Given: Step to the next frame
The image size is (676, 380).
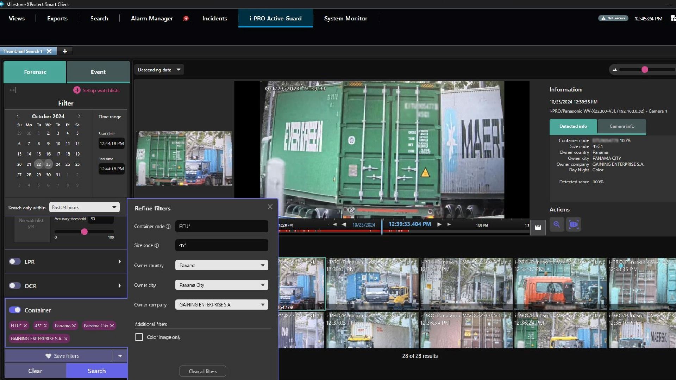Looking at the screenshot, I should pyautogui.click(x=449, y=224).
